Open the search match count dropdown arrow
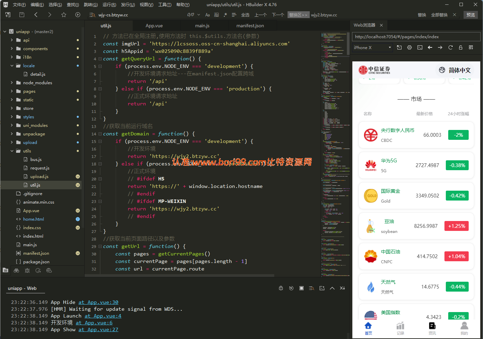Image resolution: width=483 pixels, height=339 pixels. 199,15
